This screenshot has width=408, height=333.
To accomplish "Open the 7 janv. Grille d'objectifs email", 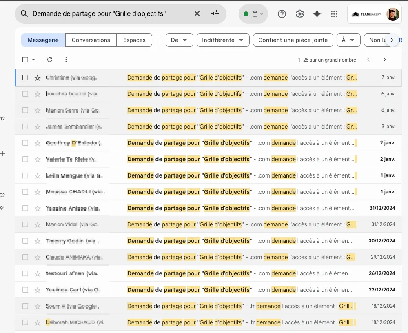I will [x=208, y=78].
